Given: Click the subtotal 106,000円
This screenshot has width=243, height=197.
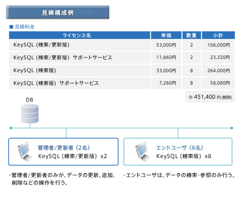Looking at the screenshot, I should (x=219, y=45).
